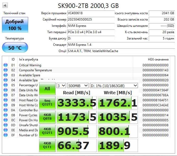Click the 4KiB Q8T8 read result 1173.5
This screenshot has width=177, height=156.
click(x=77, y=117)
